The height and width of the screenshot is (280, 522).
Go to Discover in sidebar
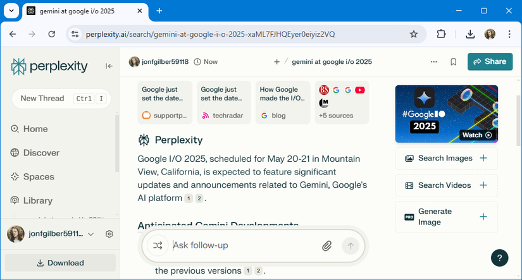[41, 153]
